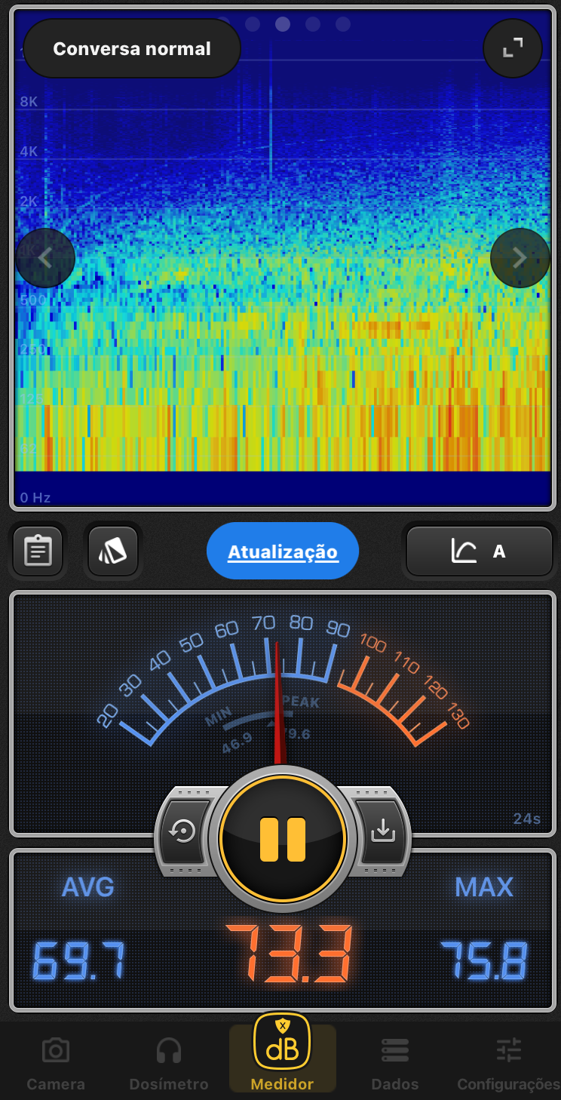Select the third page indicator dot
Screen dimensions: 561x1100
(283, 24)
